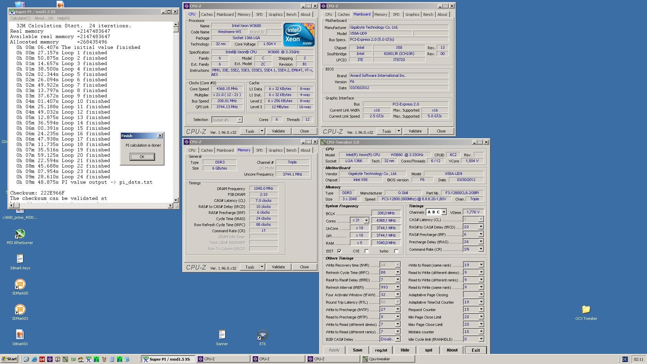647x364 pixels.
Task: Open the Idle Cycle limit (tRANKIDLE) dropdown
Action: (x=481, y=339)
